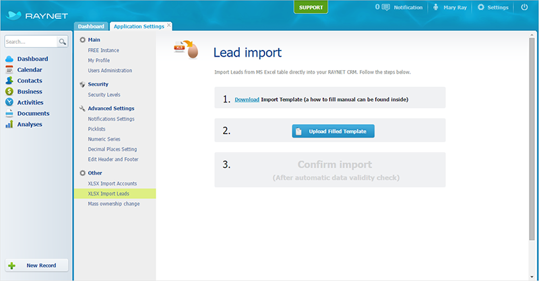The height and width of the screenshot is (281, 539).
Task: Open the Documents icon in the sidebar
Action: [9, 113]
